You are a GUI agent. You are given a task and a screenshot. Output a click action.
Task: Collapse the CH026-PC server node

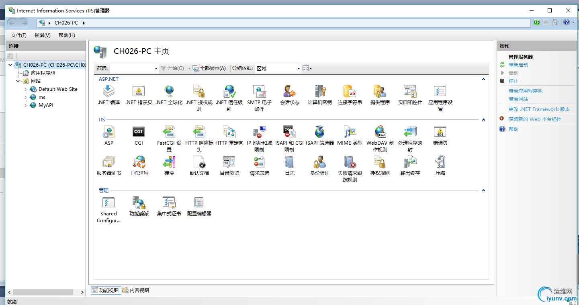click(10, 65)
